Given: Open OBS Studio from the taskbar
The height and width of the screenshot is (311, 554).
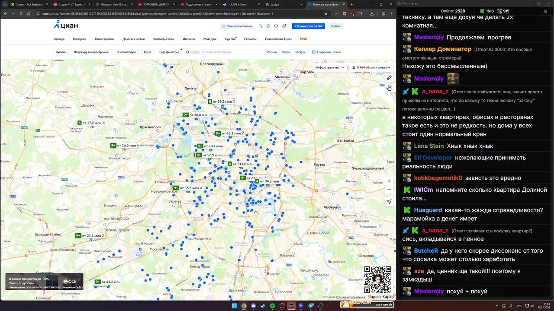Looking at the screenshot, I should 282,306.
